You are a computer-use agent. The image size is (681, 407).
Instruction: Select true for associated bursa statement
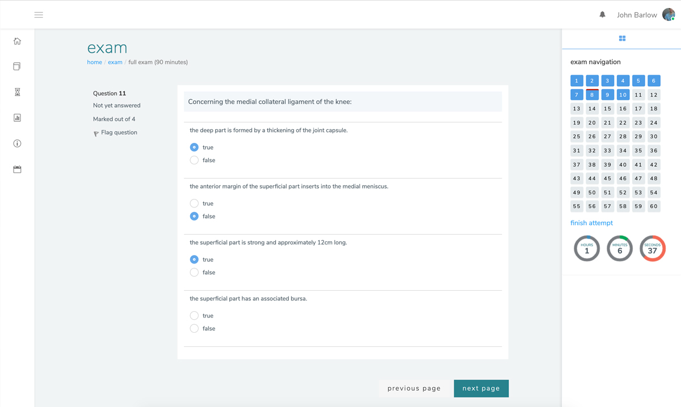(194, 316)
